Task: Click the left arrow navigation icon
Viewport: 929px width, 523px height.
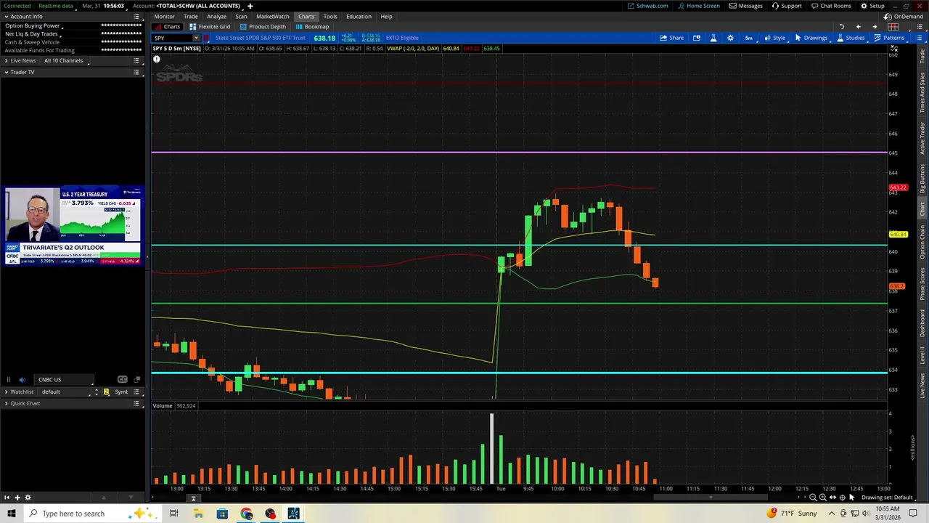Action: tap(859, 27)
